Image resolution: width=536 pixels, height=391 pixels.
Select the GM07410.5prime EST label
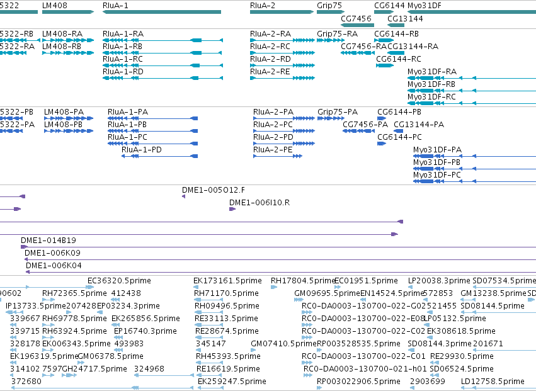point(283,344)
